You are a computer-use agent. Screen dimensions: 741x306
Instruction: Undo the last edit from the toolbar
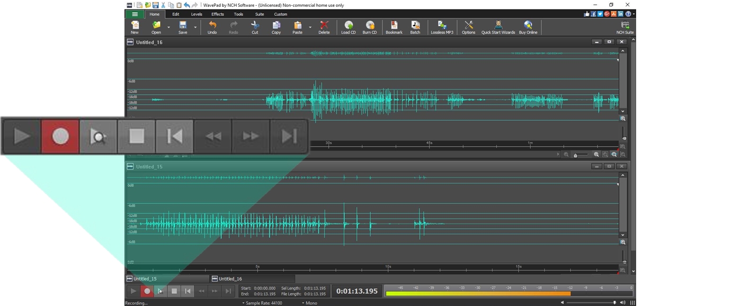212,28
